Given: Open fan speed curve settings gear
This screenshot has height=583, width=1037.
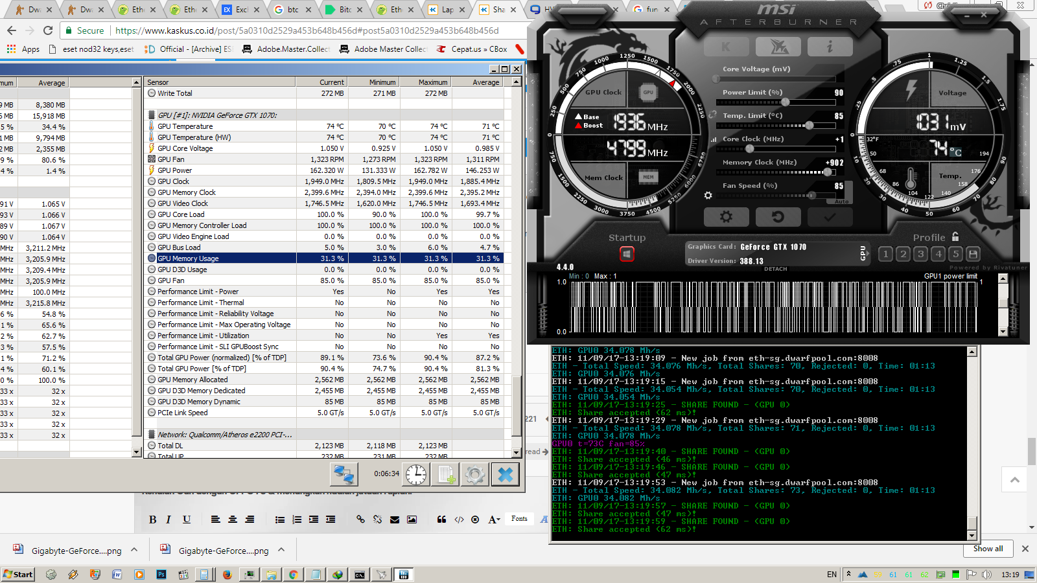Looking at the screenshot, I should click(708, 195).
